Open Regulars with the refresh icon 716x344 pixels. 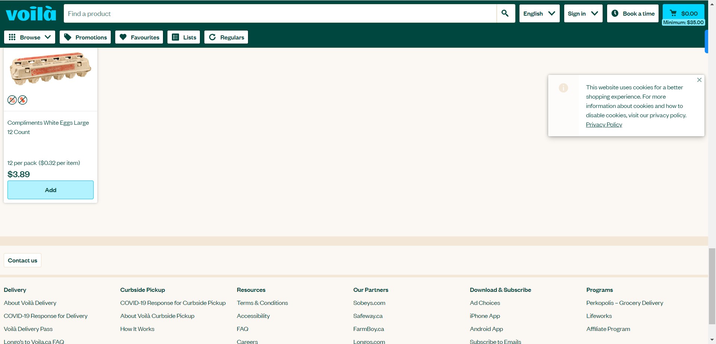pos(226,37)
